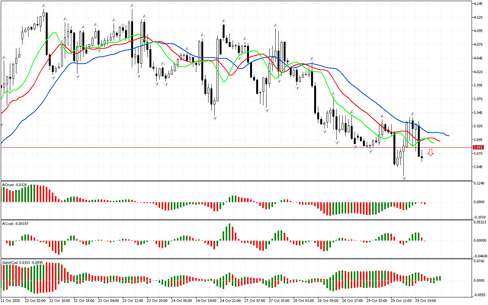Click the AOcust indicator label
This screenshot has height=305, width=488.
(x=14, y=185)
